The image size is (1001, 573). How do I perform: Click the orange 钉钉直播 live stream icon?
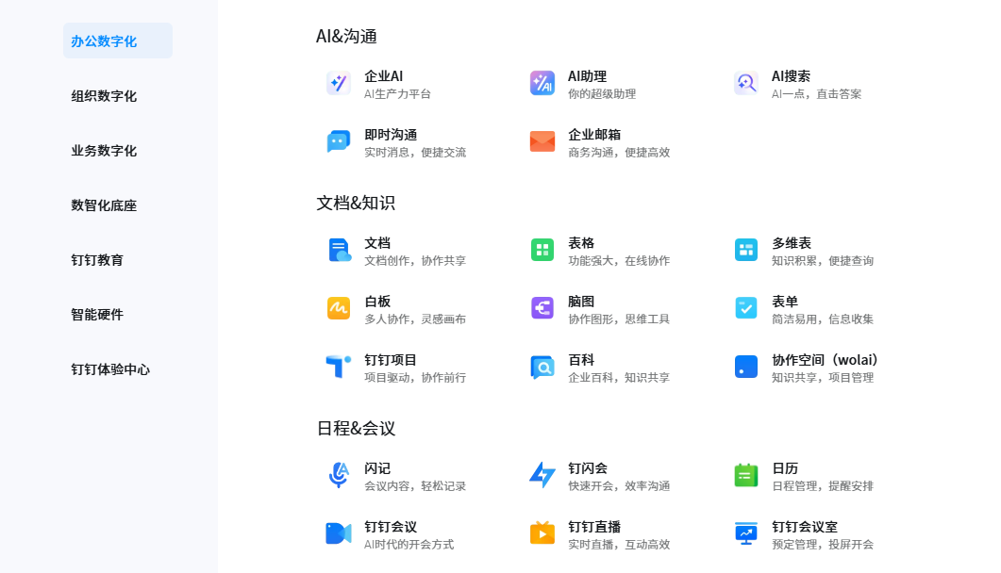[x=542, y=534]
